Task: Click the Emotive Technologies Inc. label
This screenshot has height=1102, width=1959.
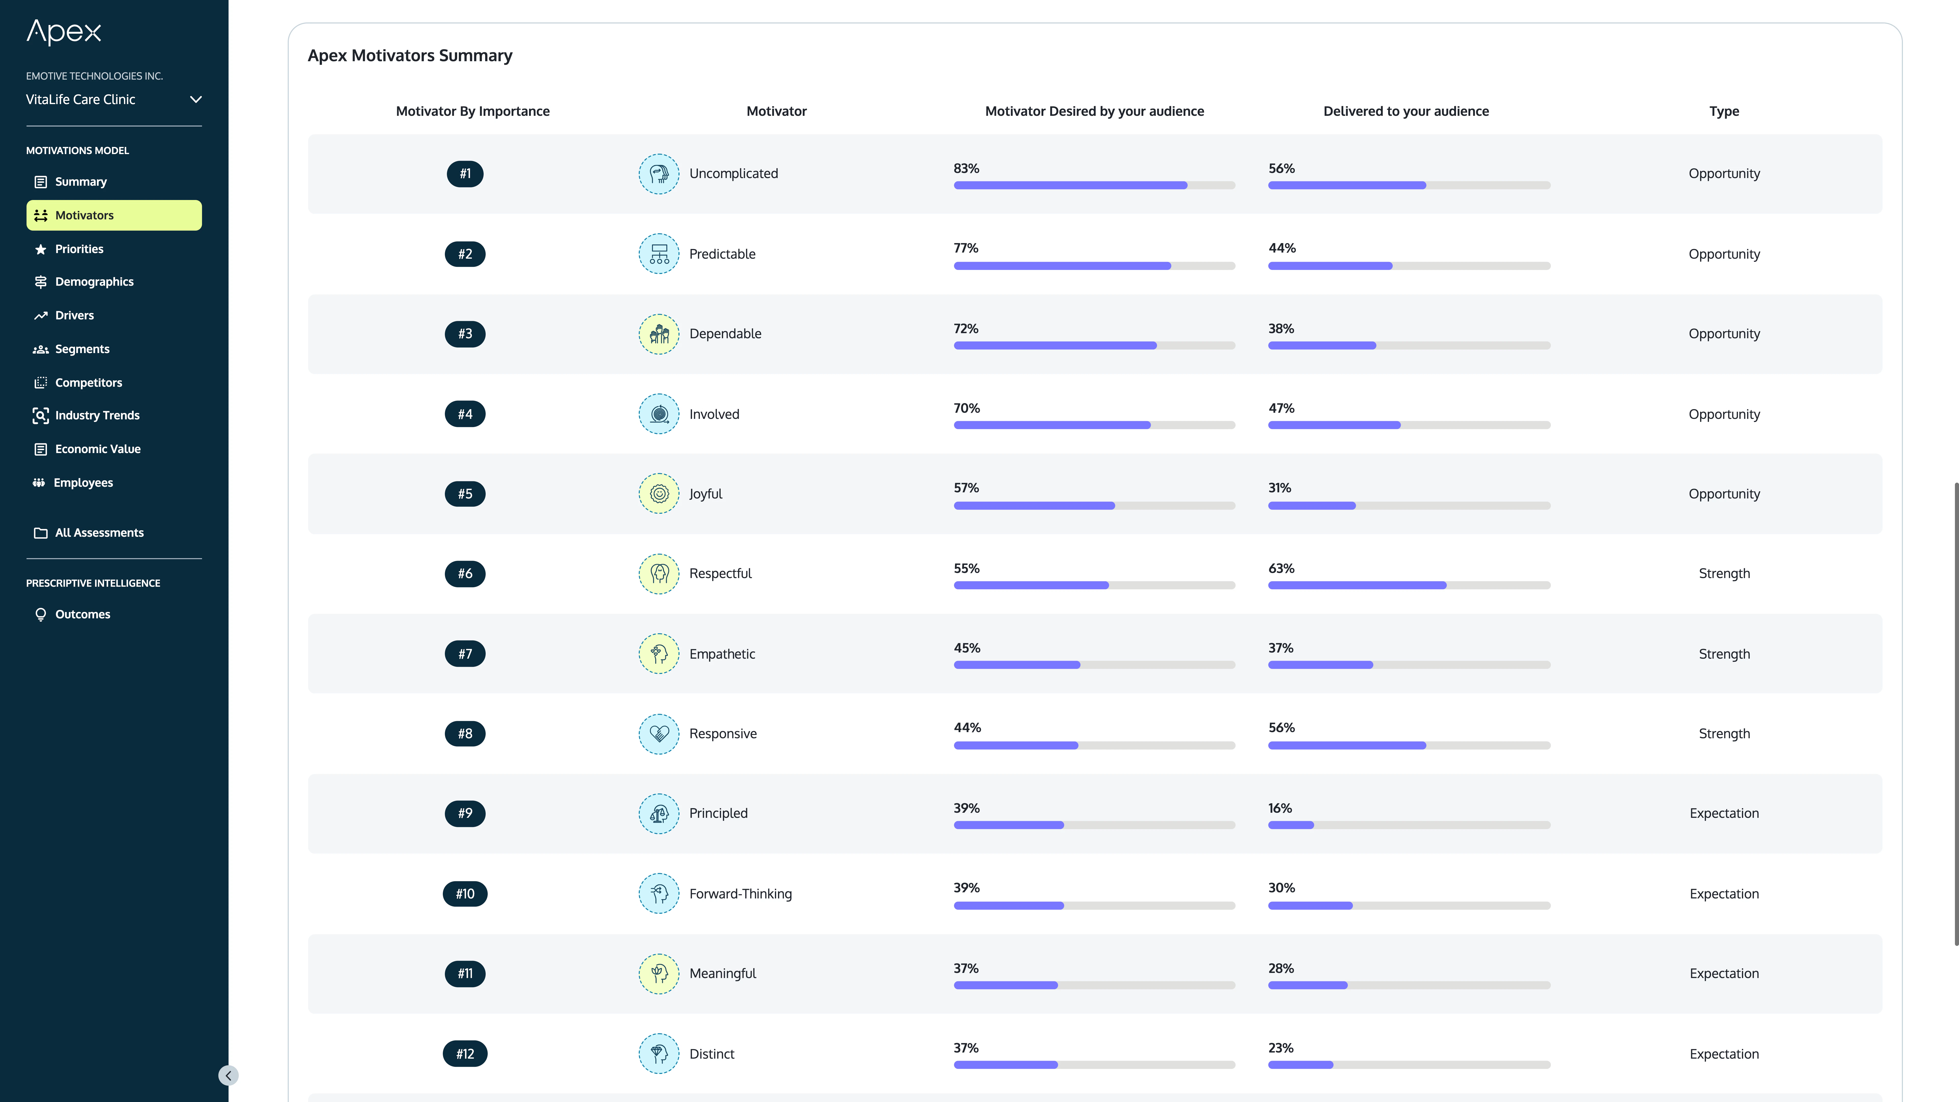Action: [94, 76]
